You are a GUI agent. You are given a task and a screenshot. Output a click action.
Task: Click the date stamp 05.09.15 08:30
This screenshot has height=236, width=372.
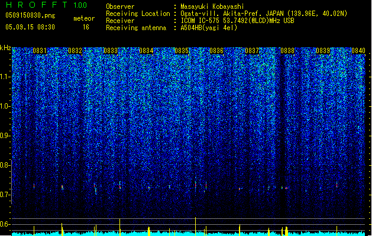tap(30, 27)
